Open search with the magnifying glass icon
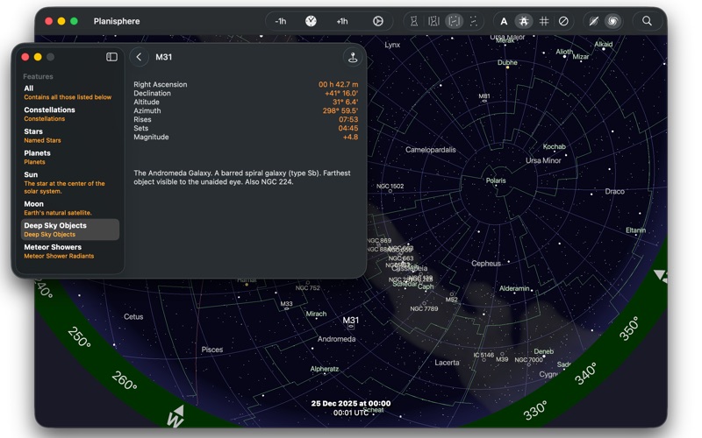The height and width of the screenshot is (438, 702). [647, 21]
